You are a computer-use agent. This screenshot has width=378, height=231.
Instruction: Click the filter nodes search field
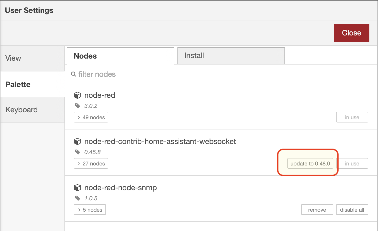click(x=221, y=74)
